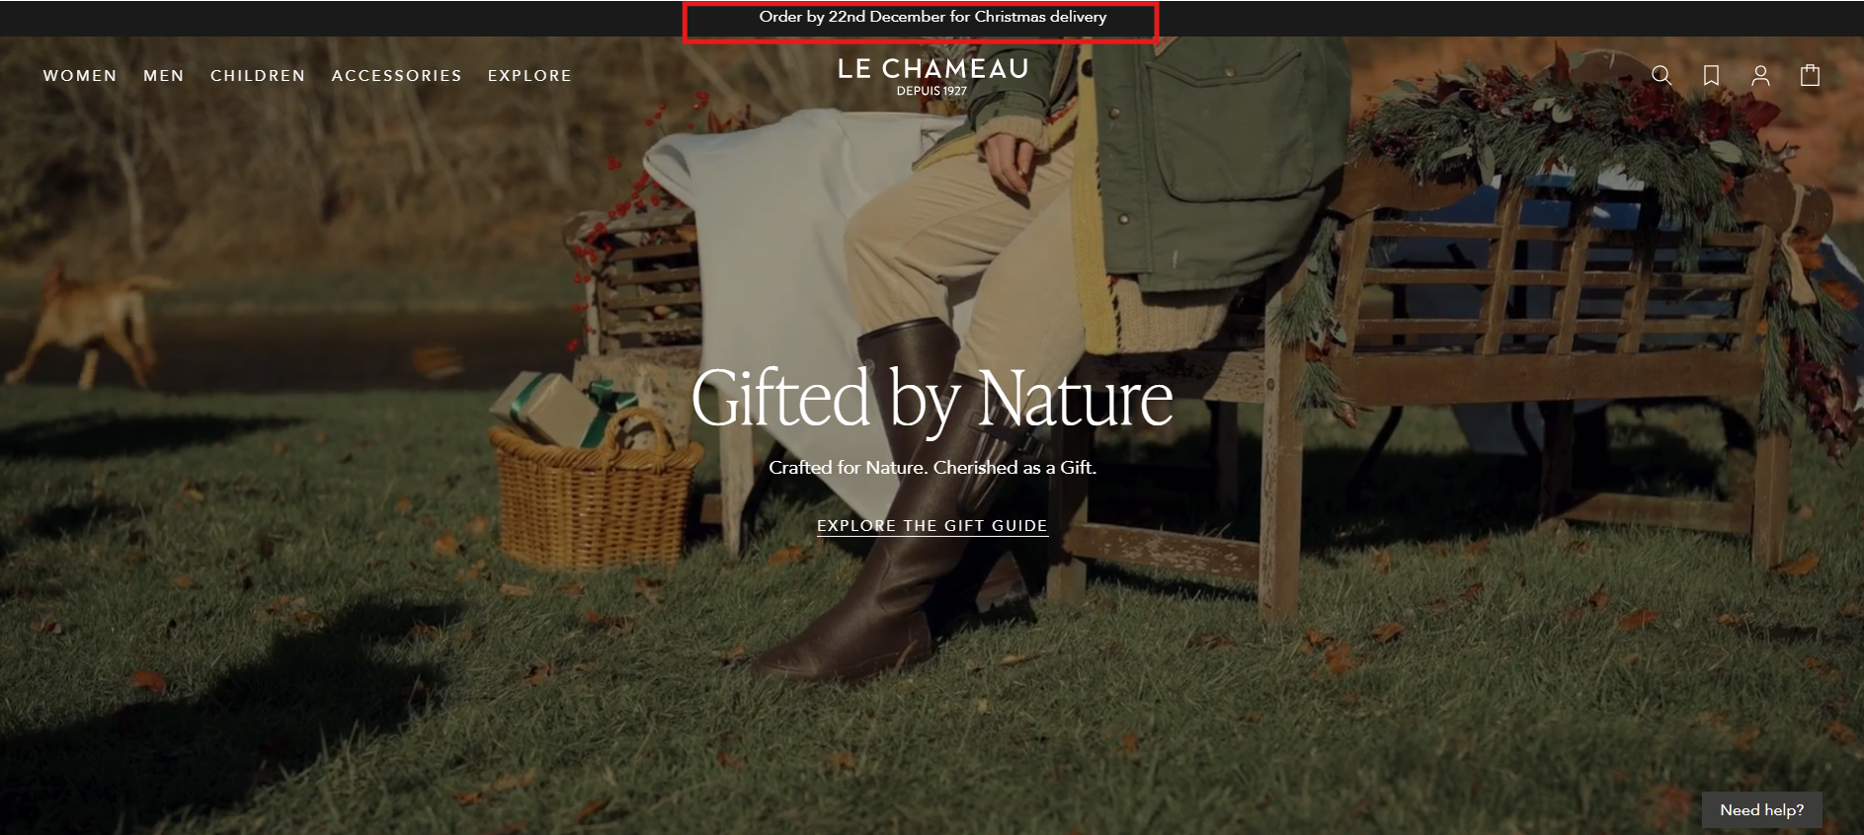
Task: Open the search magnifier icon
Action: pyautogui.click(x=1661, y=76)
